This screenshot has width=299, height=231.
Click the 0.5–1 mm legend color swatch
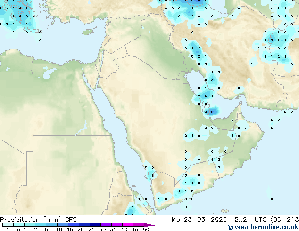(x=19, y=225)
